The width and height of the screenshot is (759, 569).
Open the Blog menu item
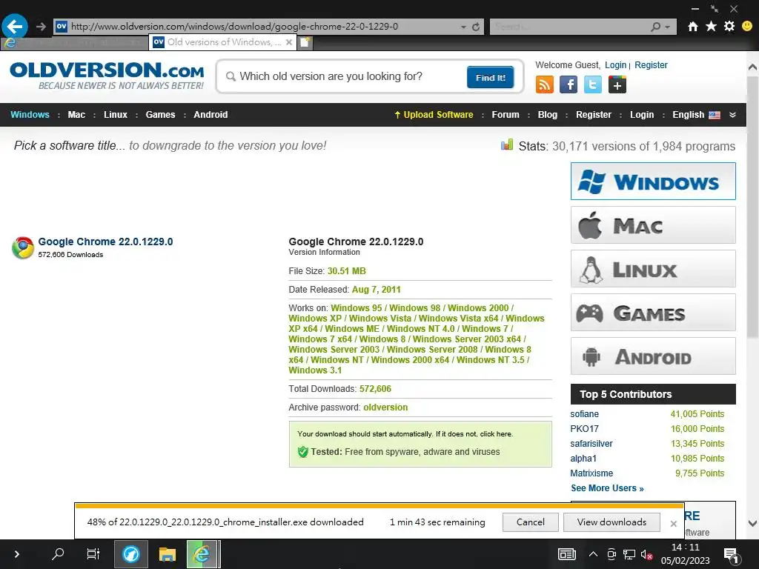(548, 115)
